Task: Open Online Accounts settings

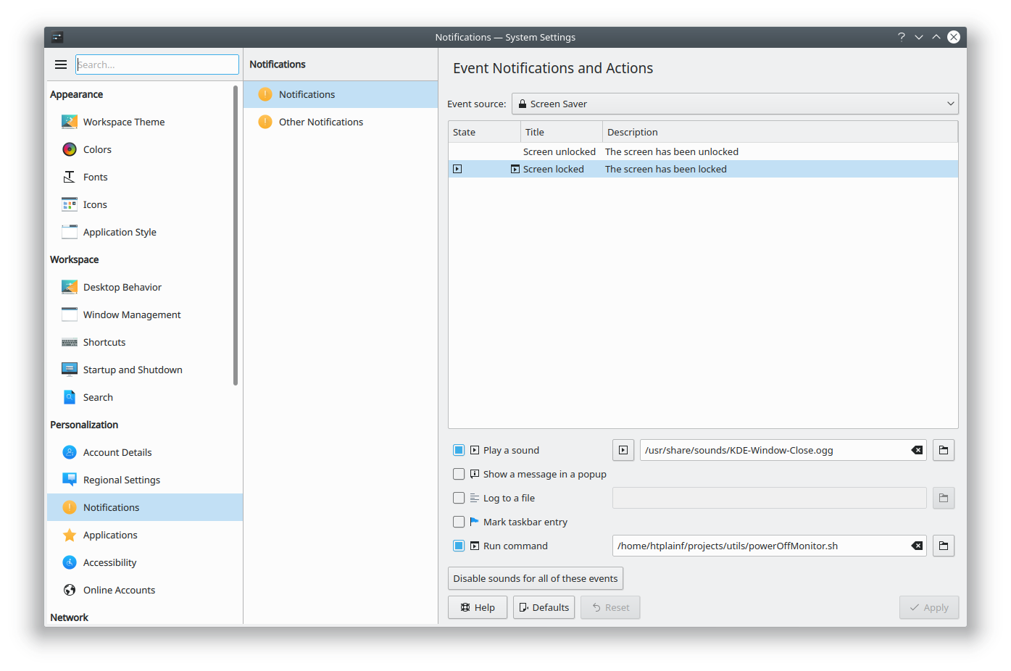Action: tap(145, 590)
